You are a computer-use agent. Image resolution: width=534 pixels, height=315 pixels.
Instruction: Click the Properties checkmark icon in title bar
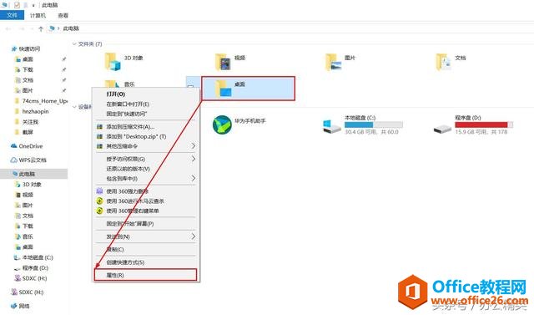point(17,5)
